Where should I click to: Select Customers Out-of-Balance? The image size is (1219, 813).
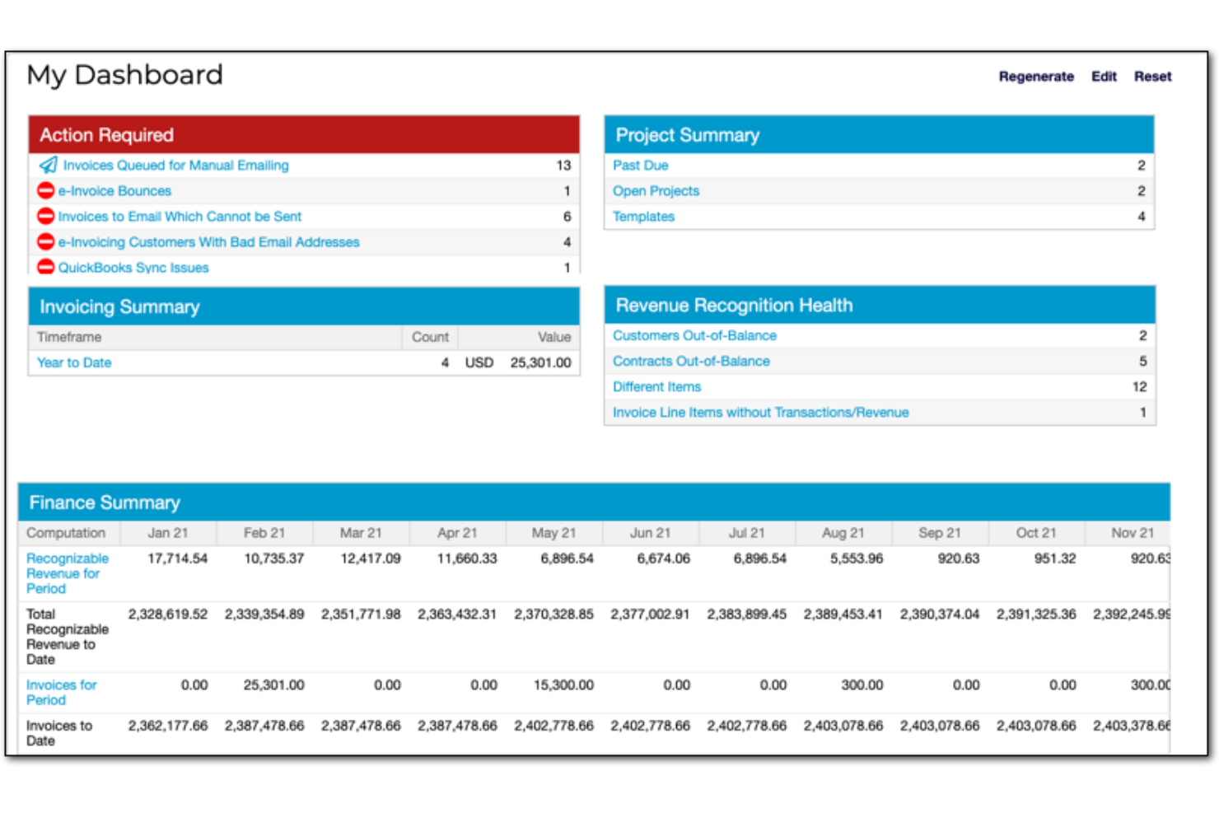694,335
